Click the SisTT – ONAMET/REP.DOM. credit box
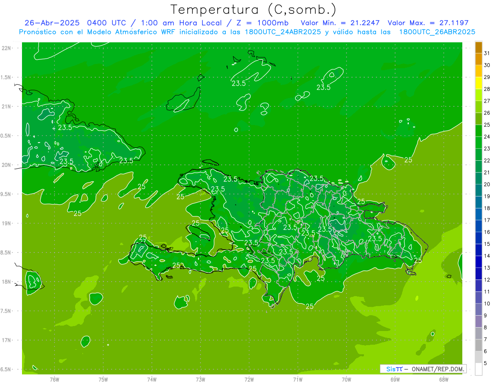This screenshot has height=385, width=498. coord(423,369)
